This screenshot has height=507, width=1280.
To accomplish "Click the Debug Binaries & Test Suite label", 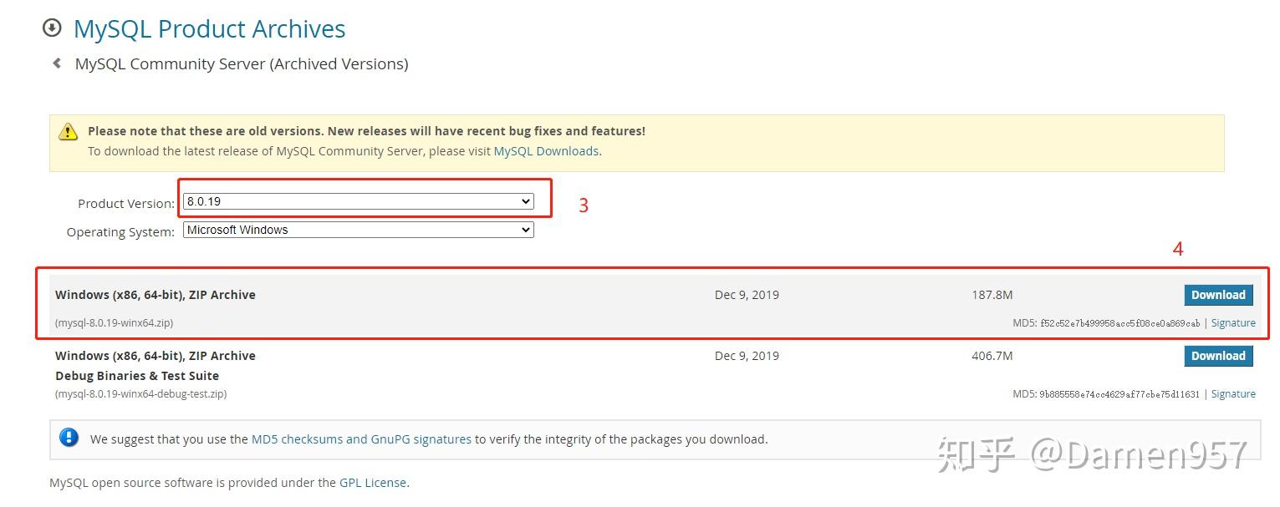I will point(137,376).
